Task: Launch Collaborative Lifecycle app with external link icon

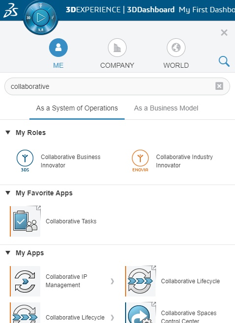Action: point(140,281)
